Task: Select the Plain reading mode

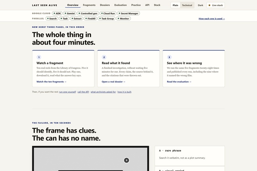Action: 175,5
